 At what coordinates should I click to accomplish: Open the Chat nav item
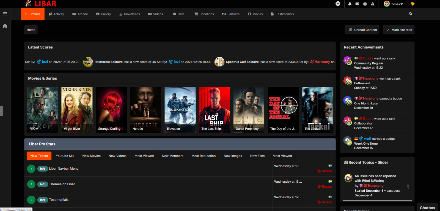(179, 14)
